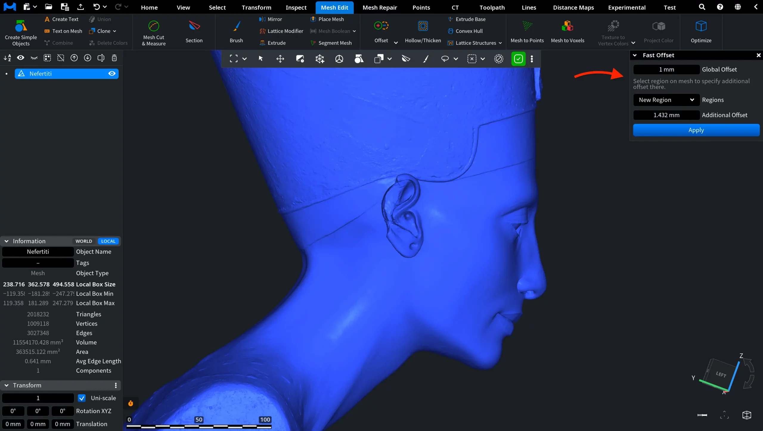Screen dimensions: 763x431
Task: Open the Clone dropdown arrow
Action: 114,31
